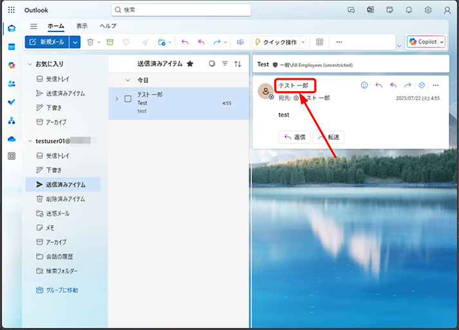459x330 pixels.
Task: Switch to the 表示 tab
Action: pyautogui.click(x=82, y=26)
